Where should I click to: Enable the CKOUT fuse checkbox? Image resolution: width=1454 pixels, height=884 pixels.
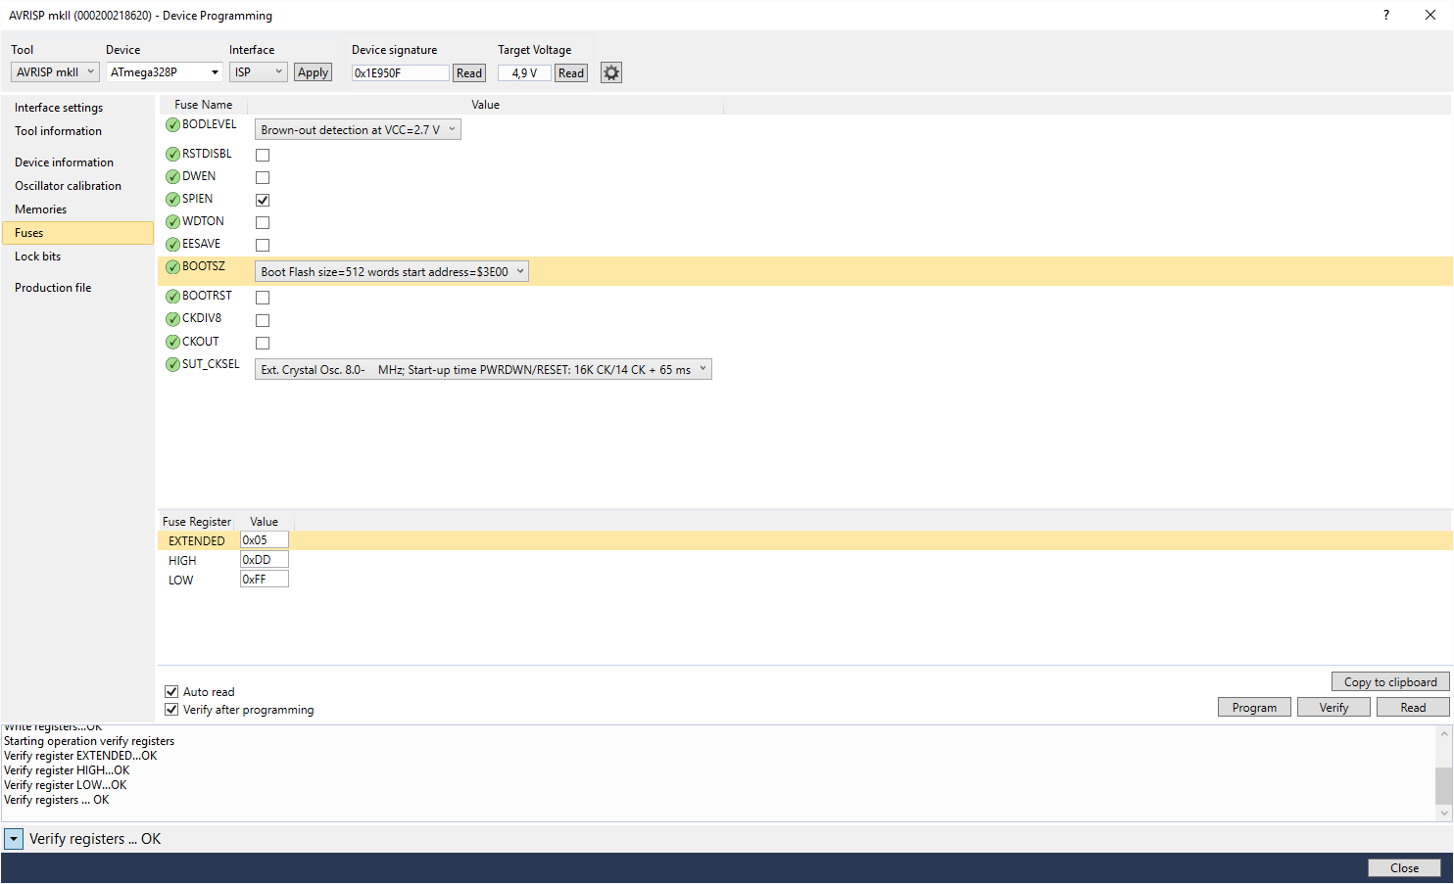coord(263,343)
